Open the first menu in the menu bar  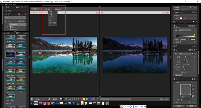coord(2,4)
